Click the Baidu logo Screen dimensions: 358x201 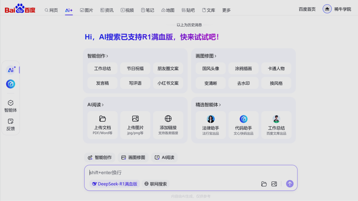pos(20,9)
